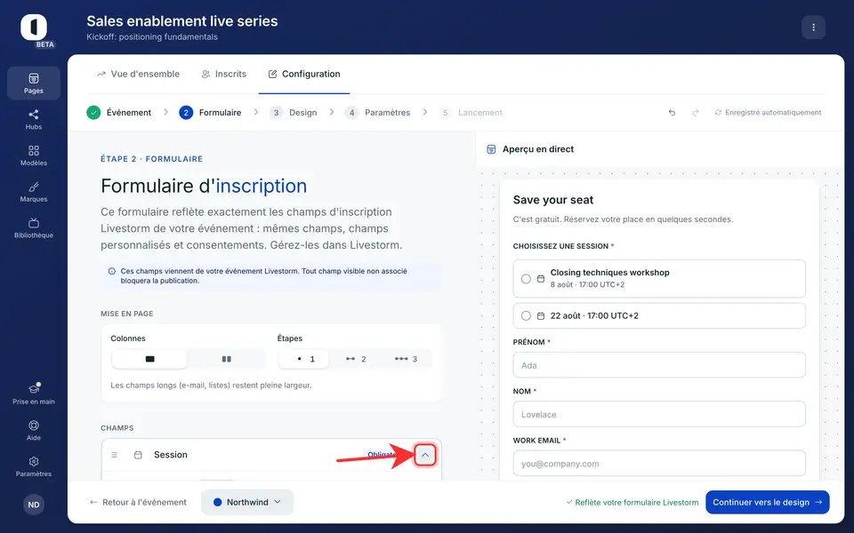Open Modèles in the sidebar

pos(34,155)
